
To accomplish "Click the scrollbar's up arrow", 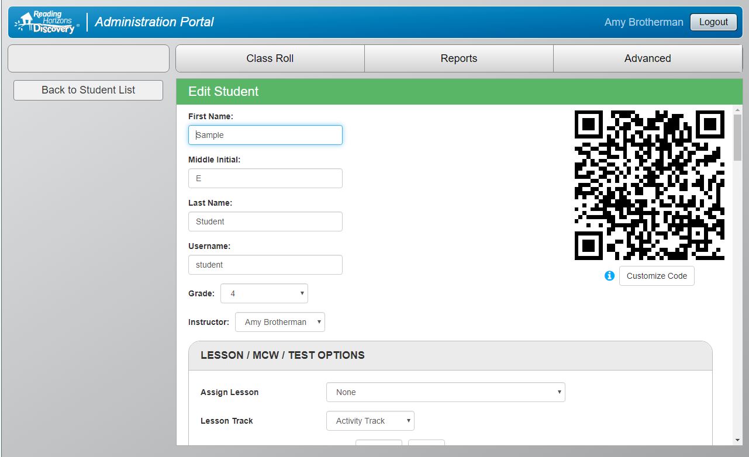I will (x=737, y=110).
